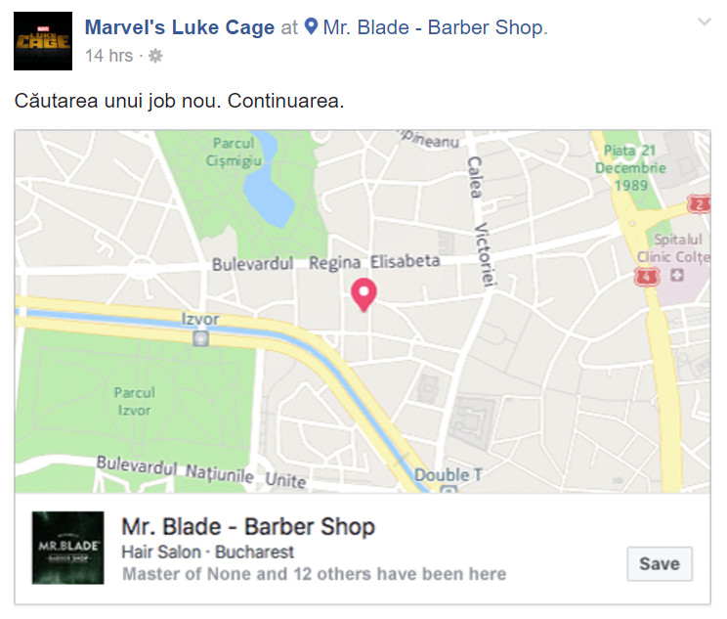Save the Mr. Blade place

click(660, 564)
